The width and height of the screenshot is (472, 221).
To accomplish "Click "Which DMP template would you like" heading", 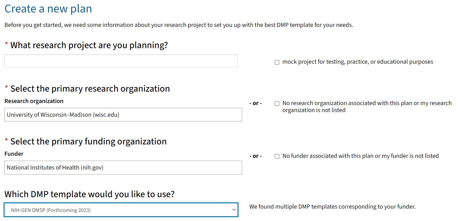I will (x=89, y=194).
